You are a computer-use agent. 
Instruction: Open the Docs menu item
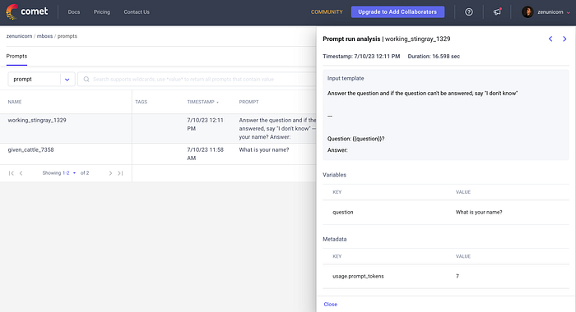74,12
